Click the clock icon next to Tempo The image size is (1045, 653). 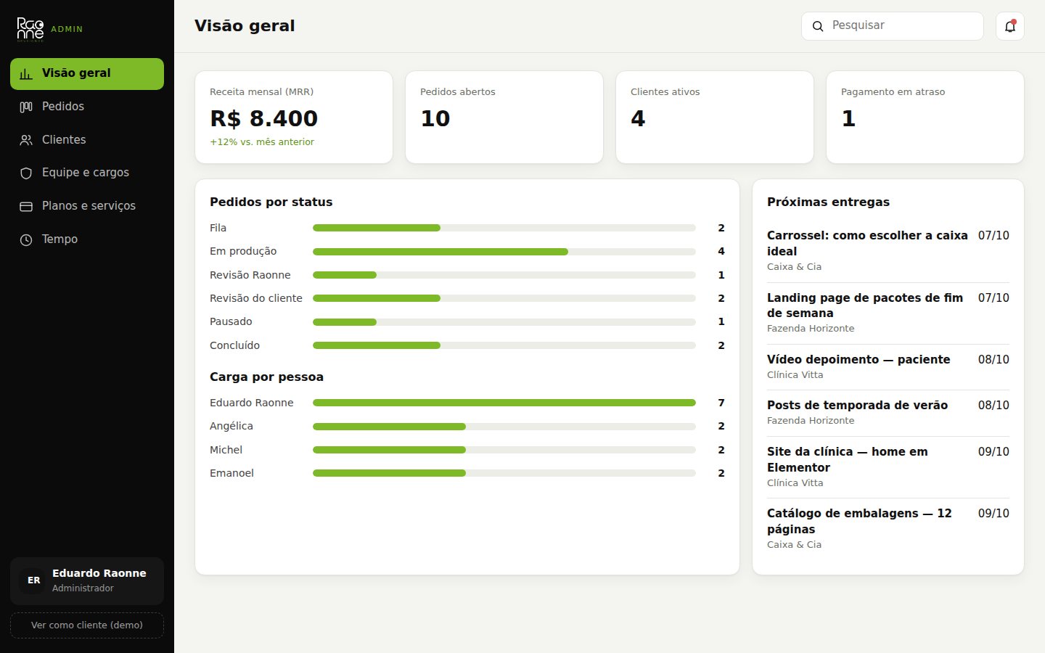(26, 239)
